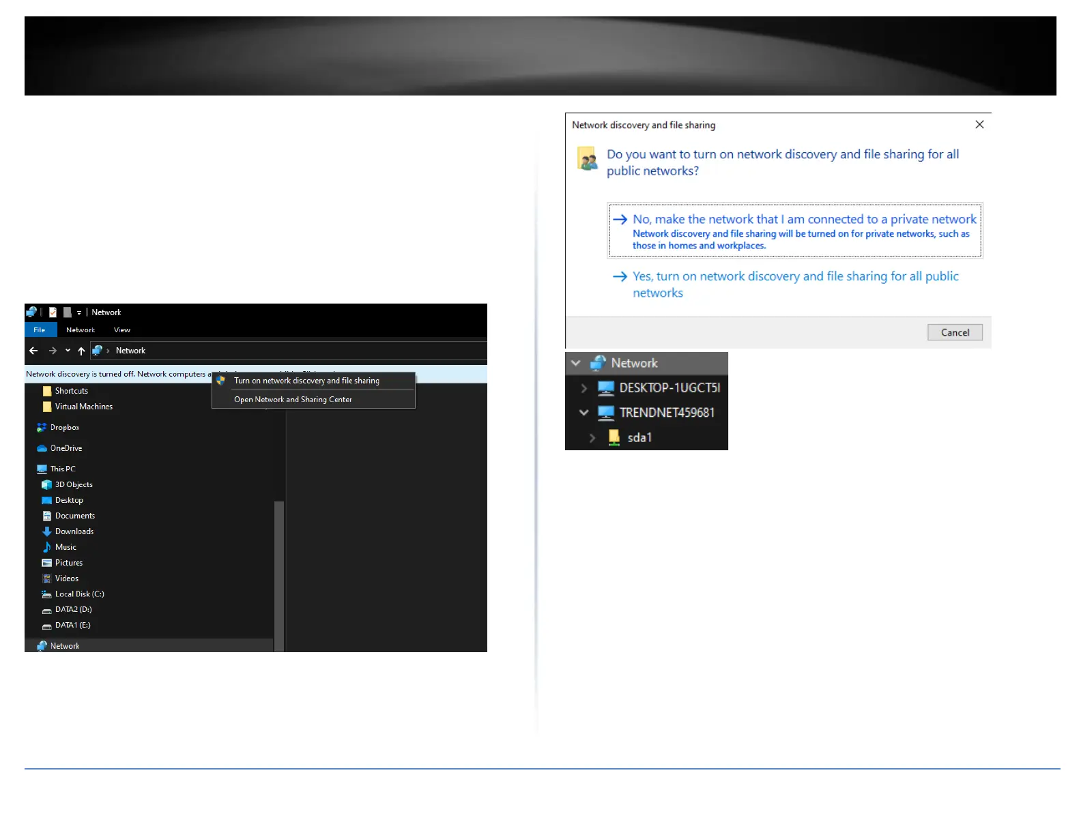Open the Music folder
The image size is (1081, 835).
66,547
